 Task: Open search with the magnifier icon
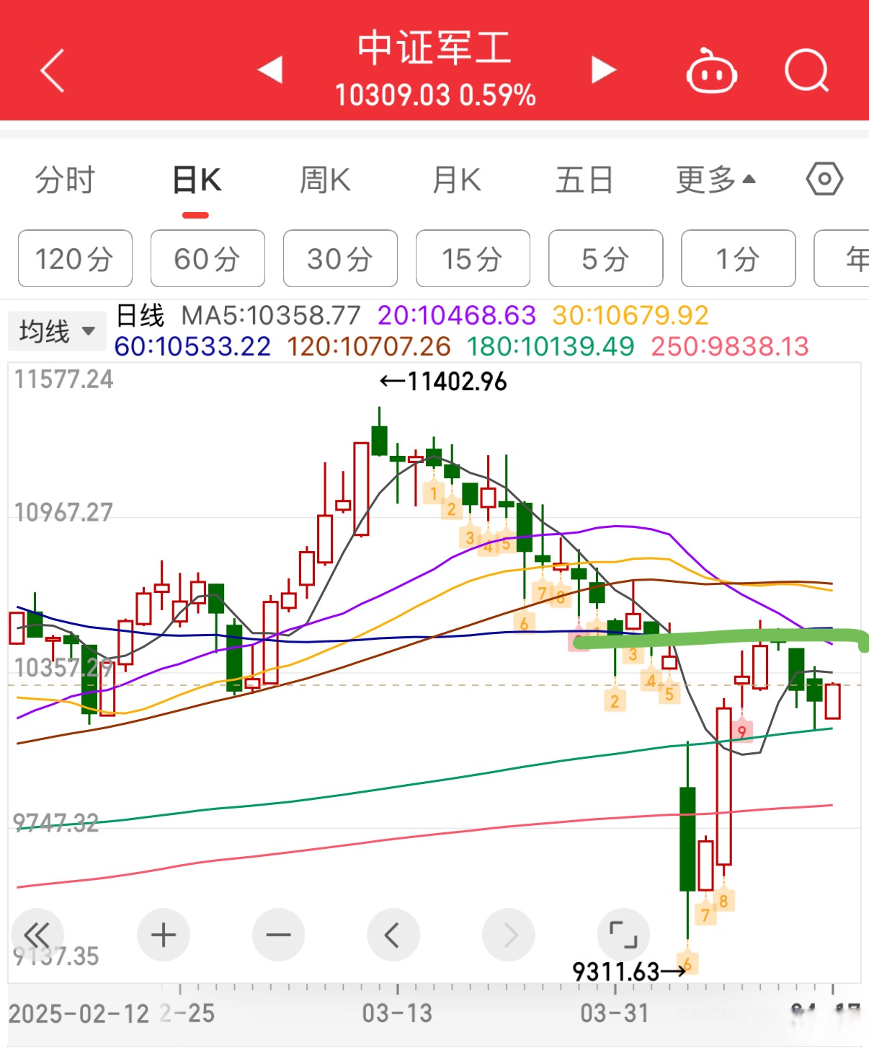(x=806, y=71)
